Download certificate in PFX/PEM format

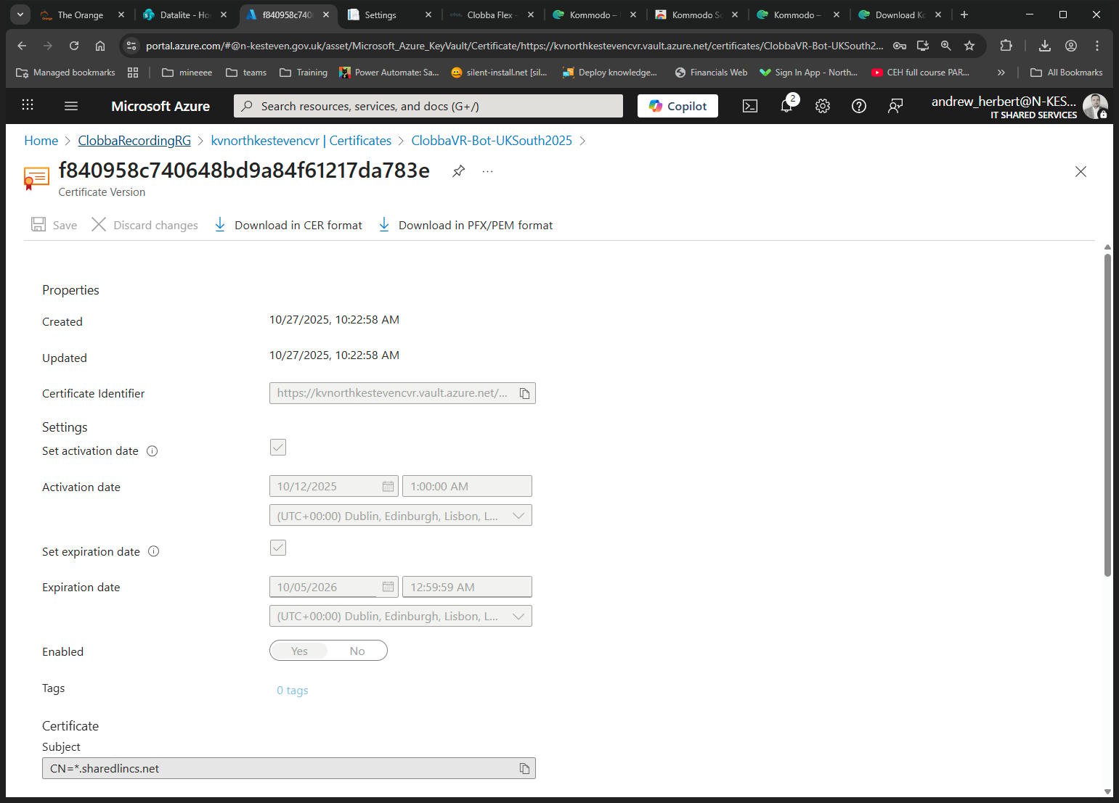[465, 226]
